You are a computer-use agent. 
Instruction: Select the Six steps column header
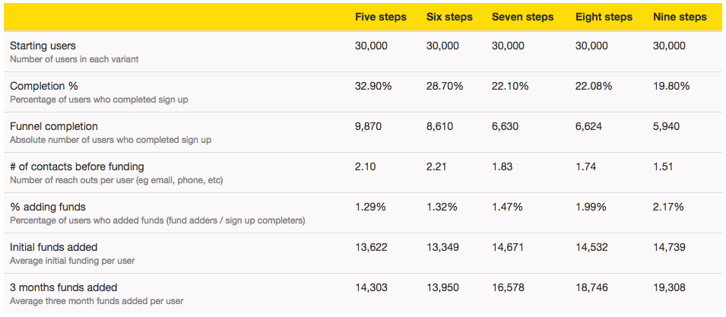point(449,17)
